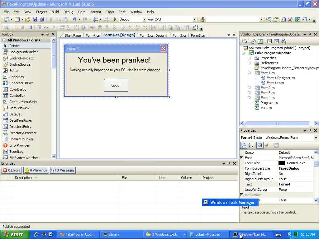
Task: Click ForeColor black color swatch
Action: [x=282, y=163]
